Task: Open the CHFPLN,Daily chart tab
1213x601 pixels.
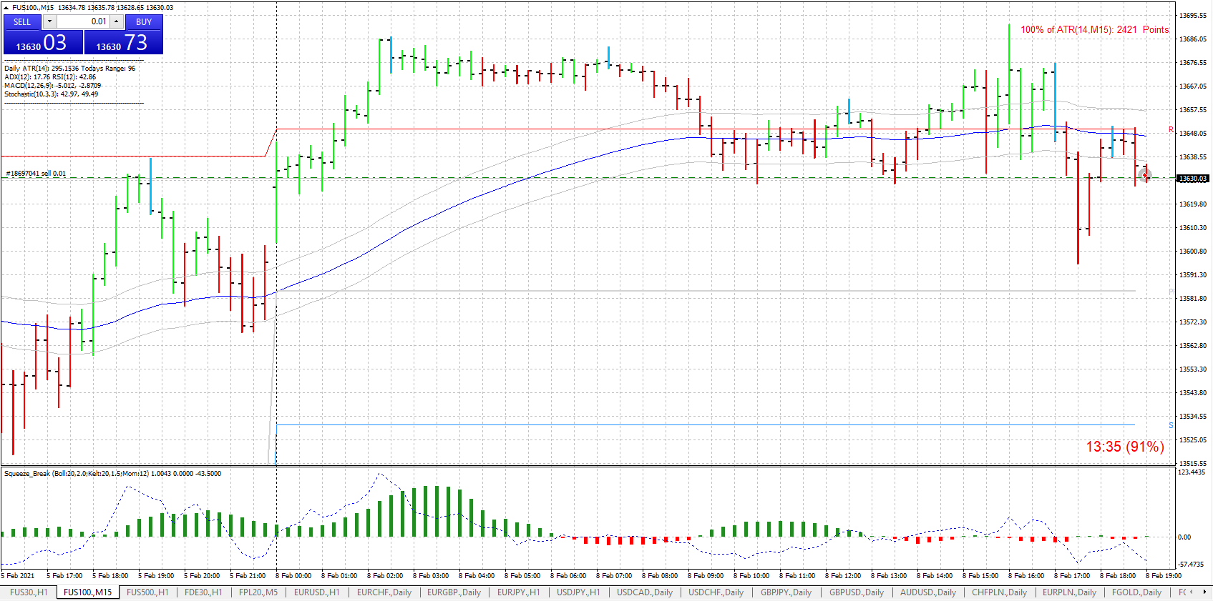Action: [999, 592]
